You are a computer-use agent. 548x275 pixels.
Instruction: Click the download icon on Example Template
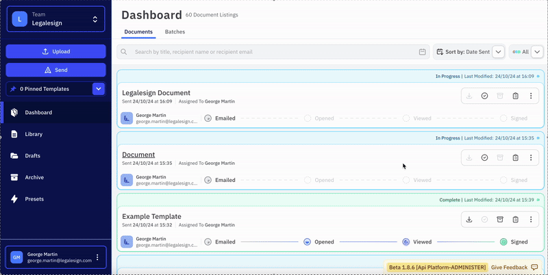[x=469, y=220]
